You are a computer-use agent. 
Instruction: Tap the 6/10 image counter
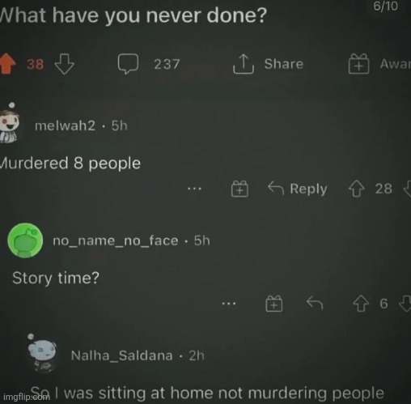(385, 6)
